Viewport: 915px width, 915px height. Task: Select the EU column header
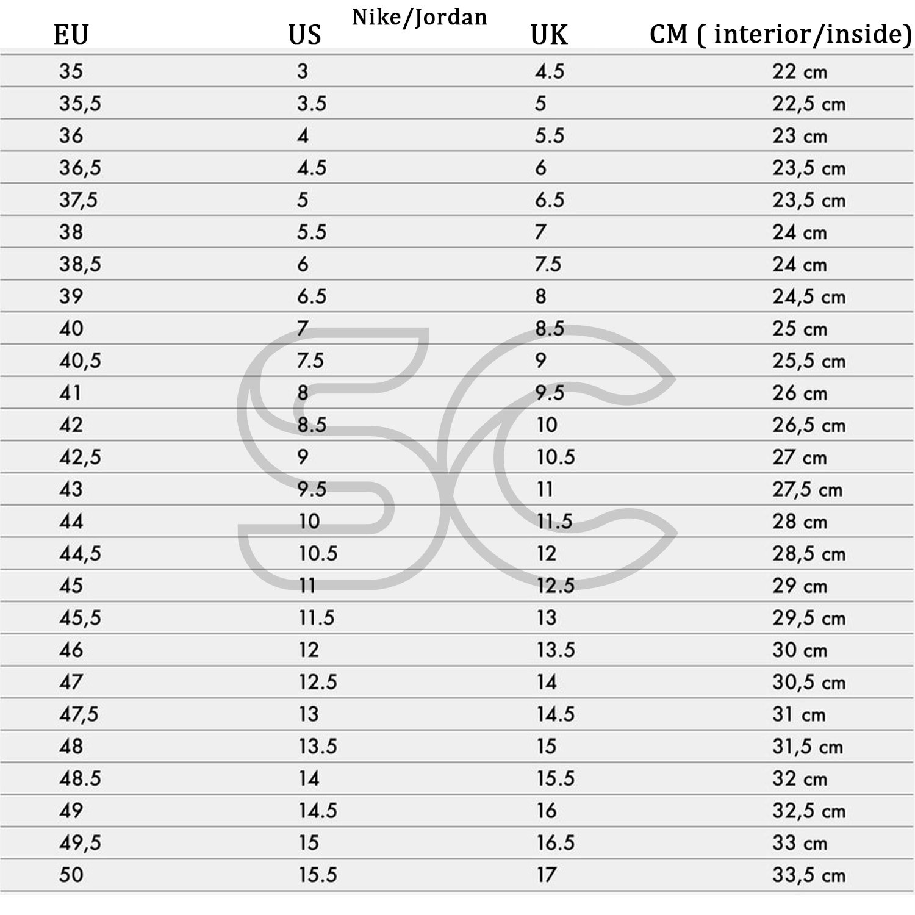71,35
